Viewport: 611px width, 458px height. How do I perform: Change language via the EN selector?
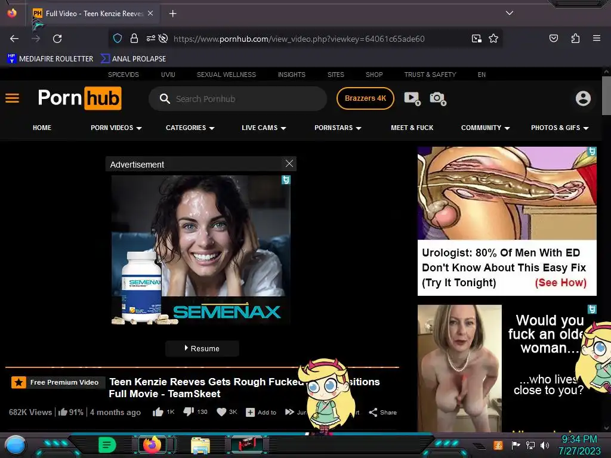click(x=482, y=75)
